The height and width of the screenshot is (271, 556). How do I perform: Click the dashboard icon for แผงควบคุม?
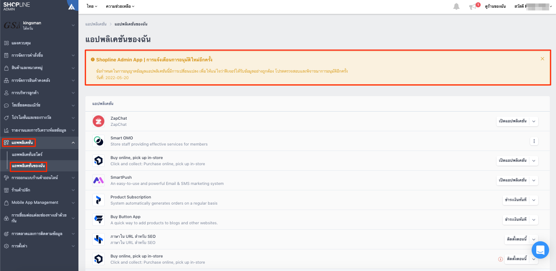click(x=6, y=43)
